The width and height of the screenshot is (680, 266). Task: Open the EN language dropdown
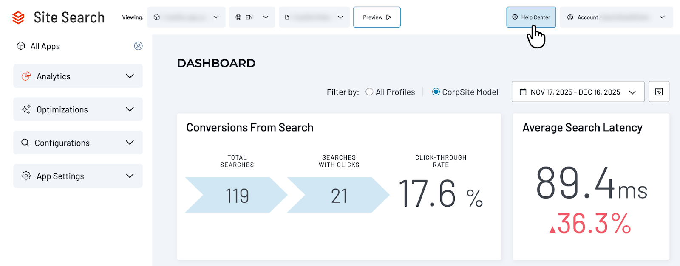pos(252,17)
